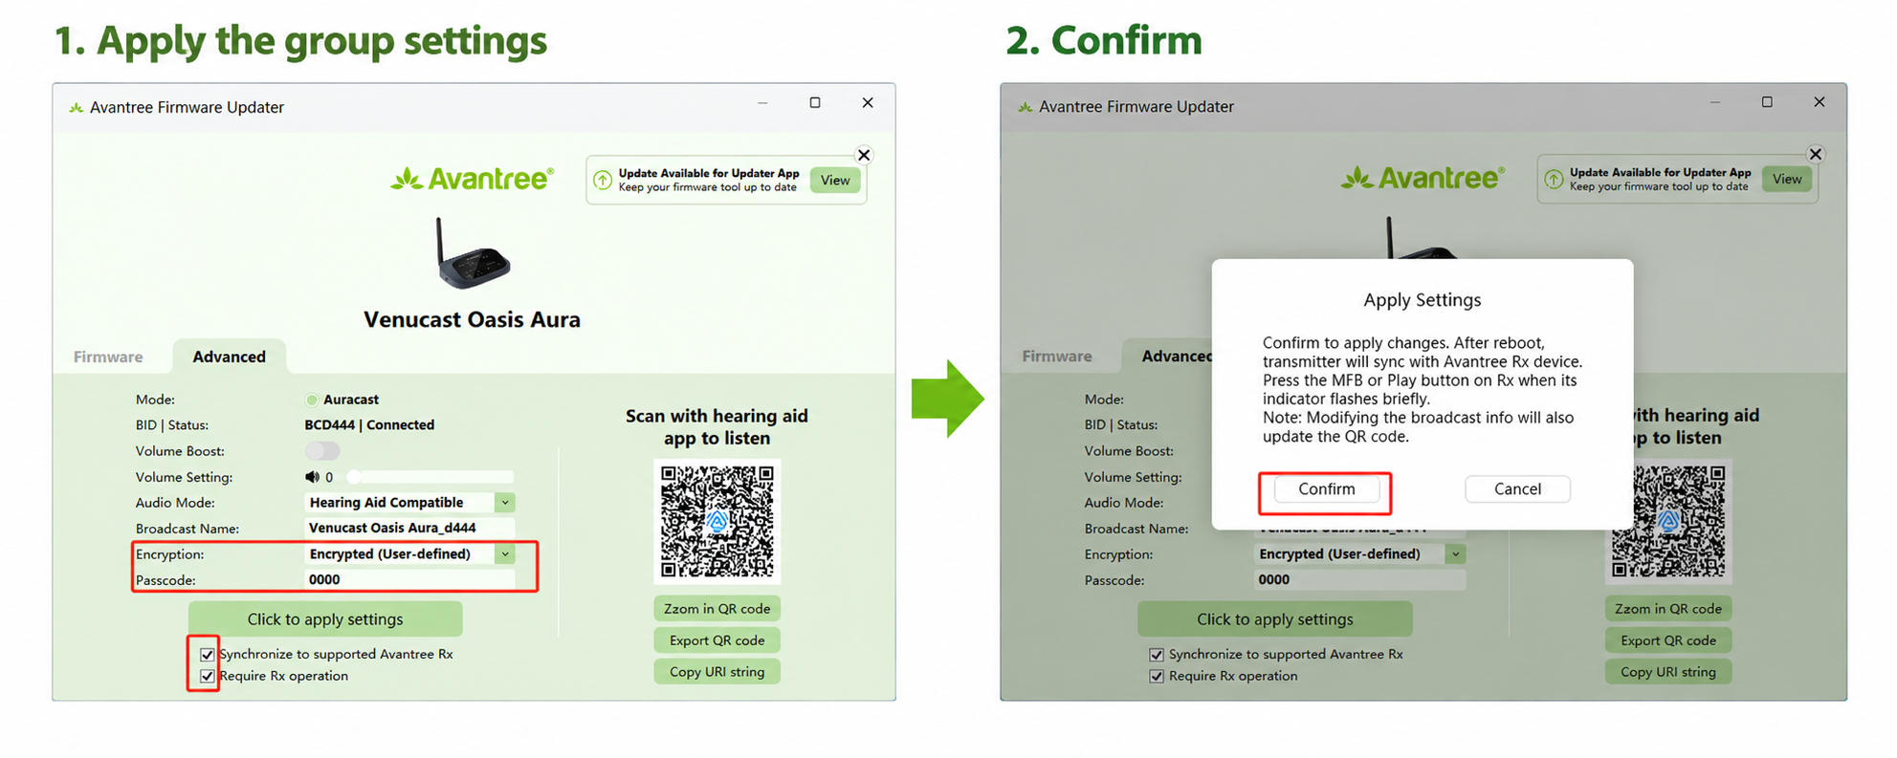Click the update arrow icon in step 2 banner
This screenshot has height=758, width=1897.
pos(1554,179)
